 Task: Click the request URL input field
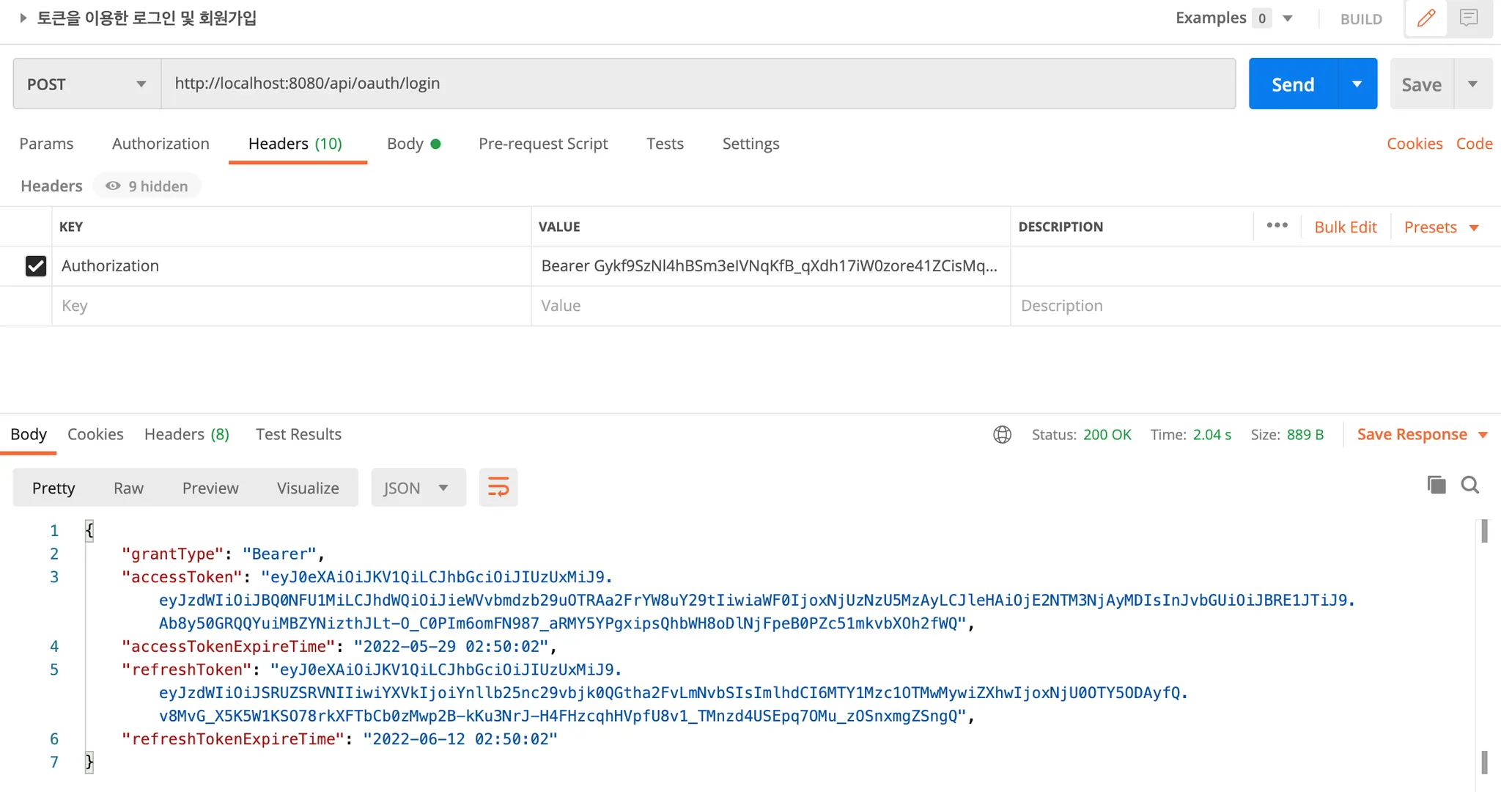[x=696, y=84]
